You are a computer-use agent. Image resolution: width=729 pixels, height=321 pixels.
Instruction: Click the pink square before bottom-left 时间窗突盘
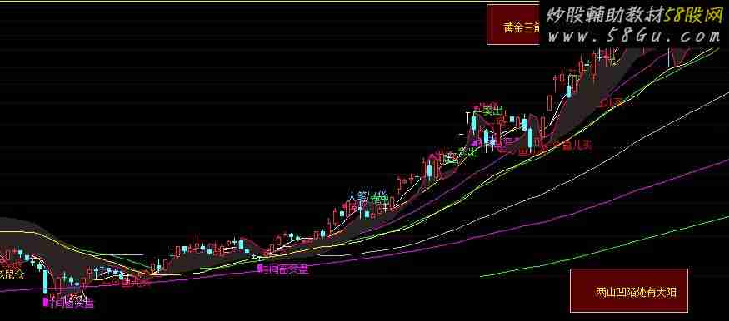click(46, 303)
